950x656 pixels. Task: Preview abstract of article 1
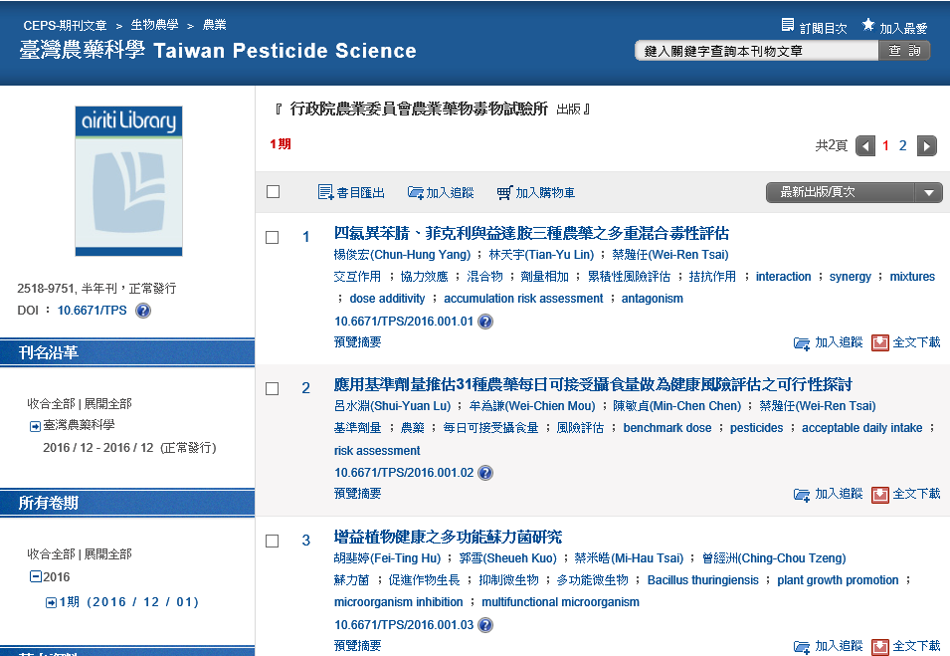click(357, 342)
